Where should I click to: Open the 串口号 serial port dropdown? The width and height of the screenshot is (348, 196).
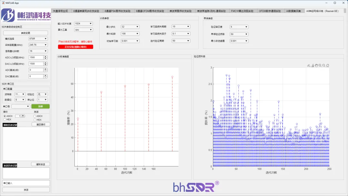(21, 106)
